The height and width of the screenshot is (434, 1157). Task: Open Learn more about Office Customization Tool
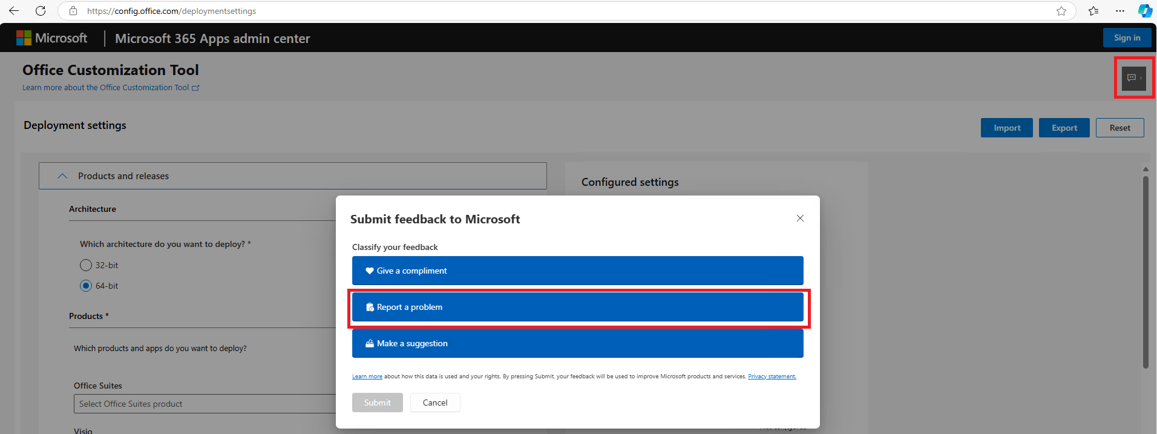(x=111, y=88)
